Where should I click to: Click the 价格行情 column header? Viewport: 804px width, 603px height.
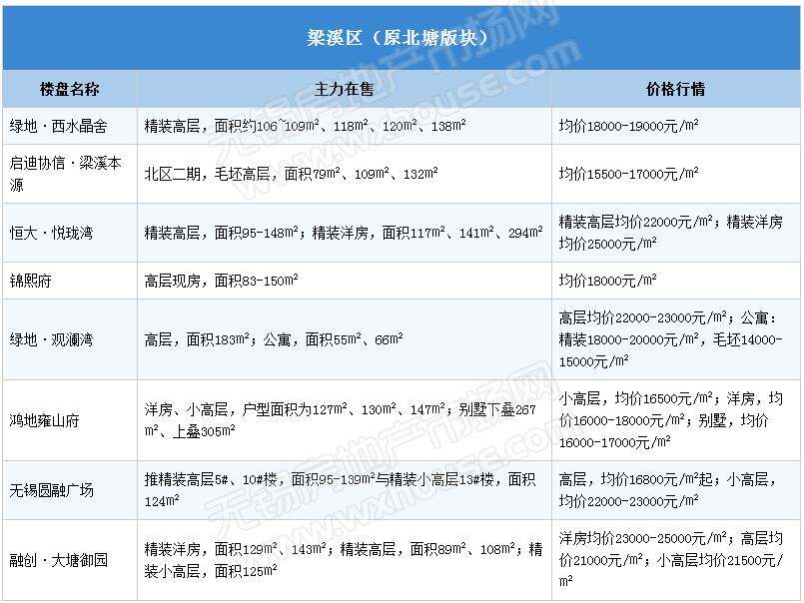(675, 89)
